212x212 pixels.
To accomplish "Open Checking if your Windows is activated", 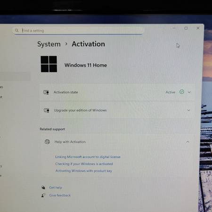I will pos(84,164).
